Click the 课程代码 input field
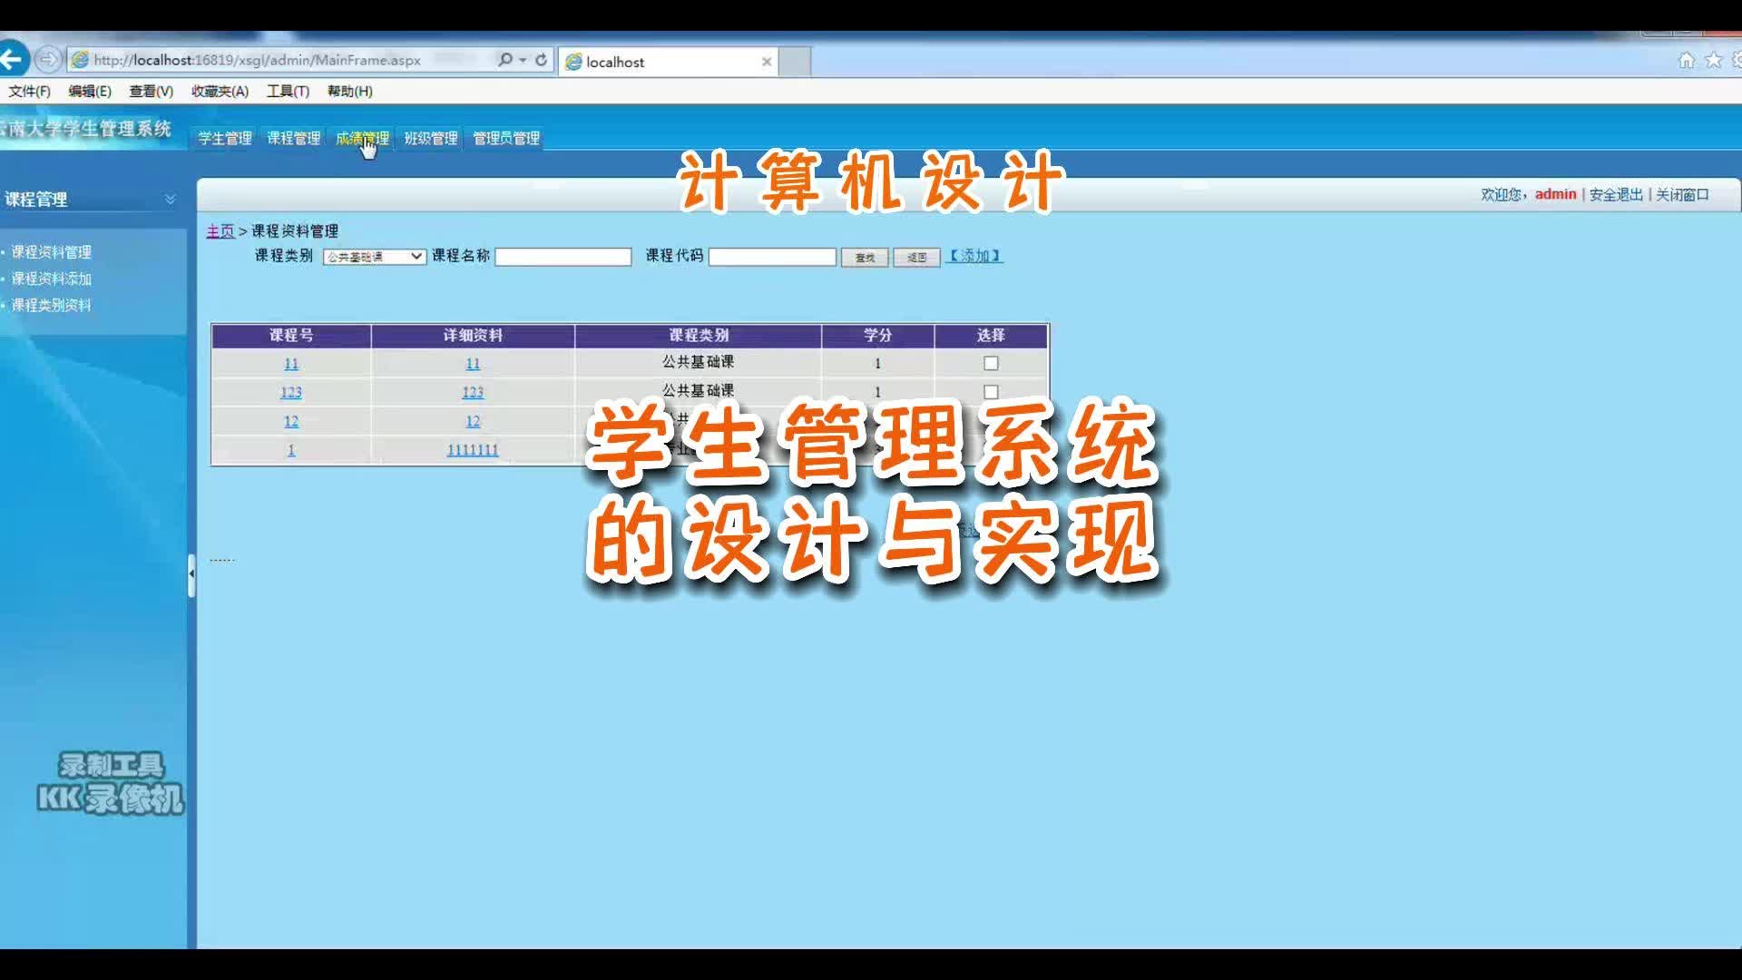This screenshot has width=1742, height=980. (x=772, y=257)
